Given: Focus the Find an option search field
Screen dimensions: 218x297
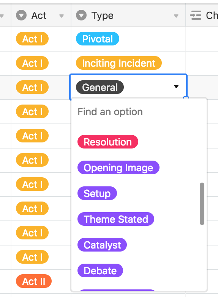Looking at the screenshot, I should [x=139, y=112].
